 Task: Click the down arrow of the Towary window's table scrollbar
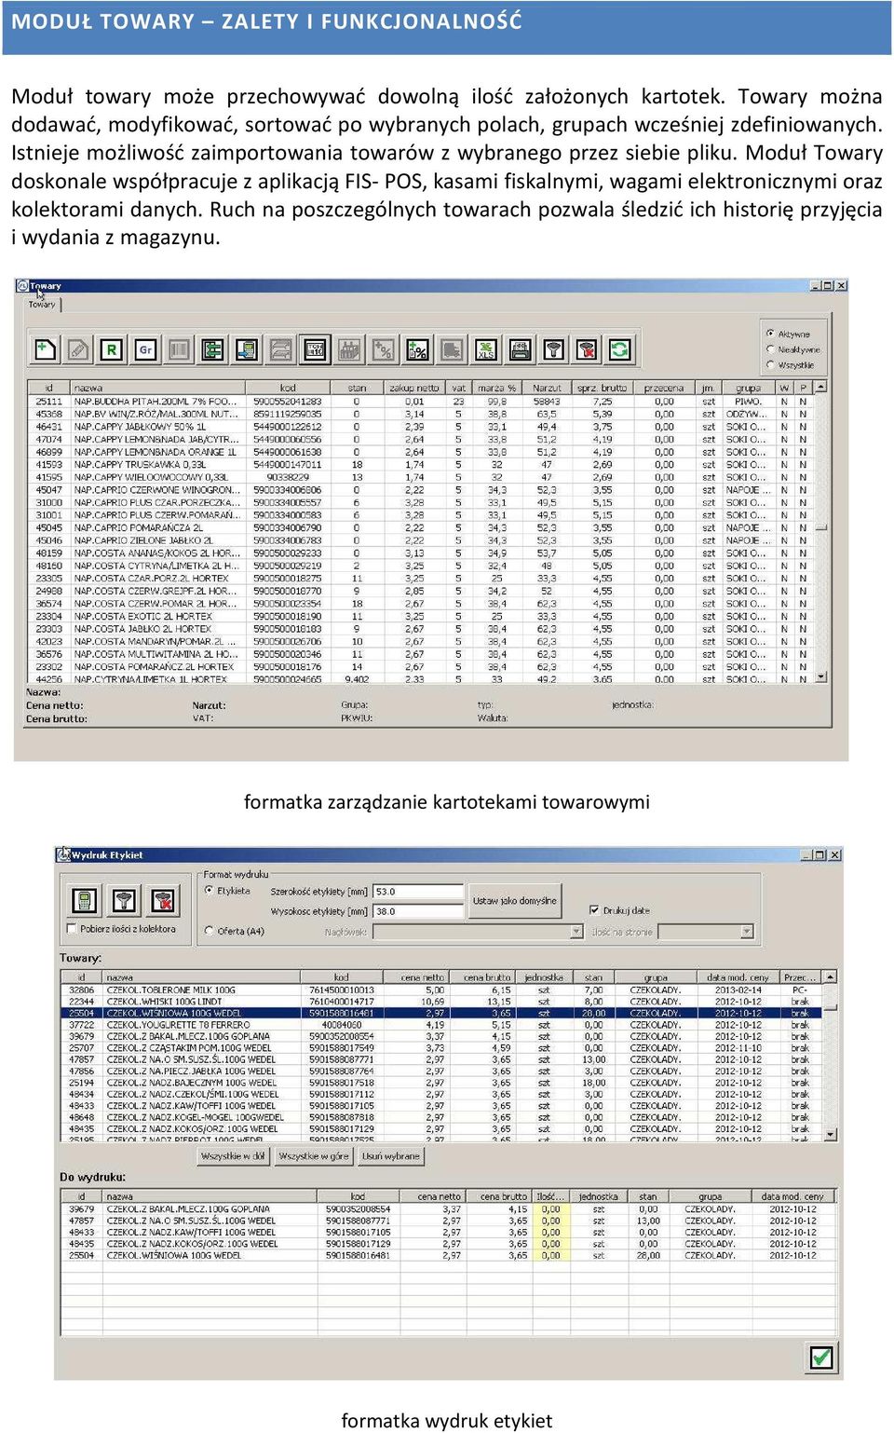click(821, 677)
